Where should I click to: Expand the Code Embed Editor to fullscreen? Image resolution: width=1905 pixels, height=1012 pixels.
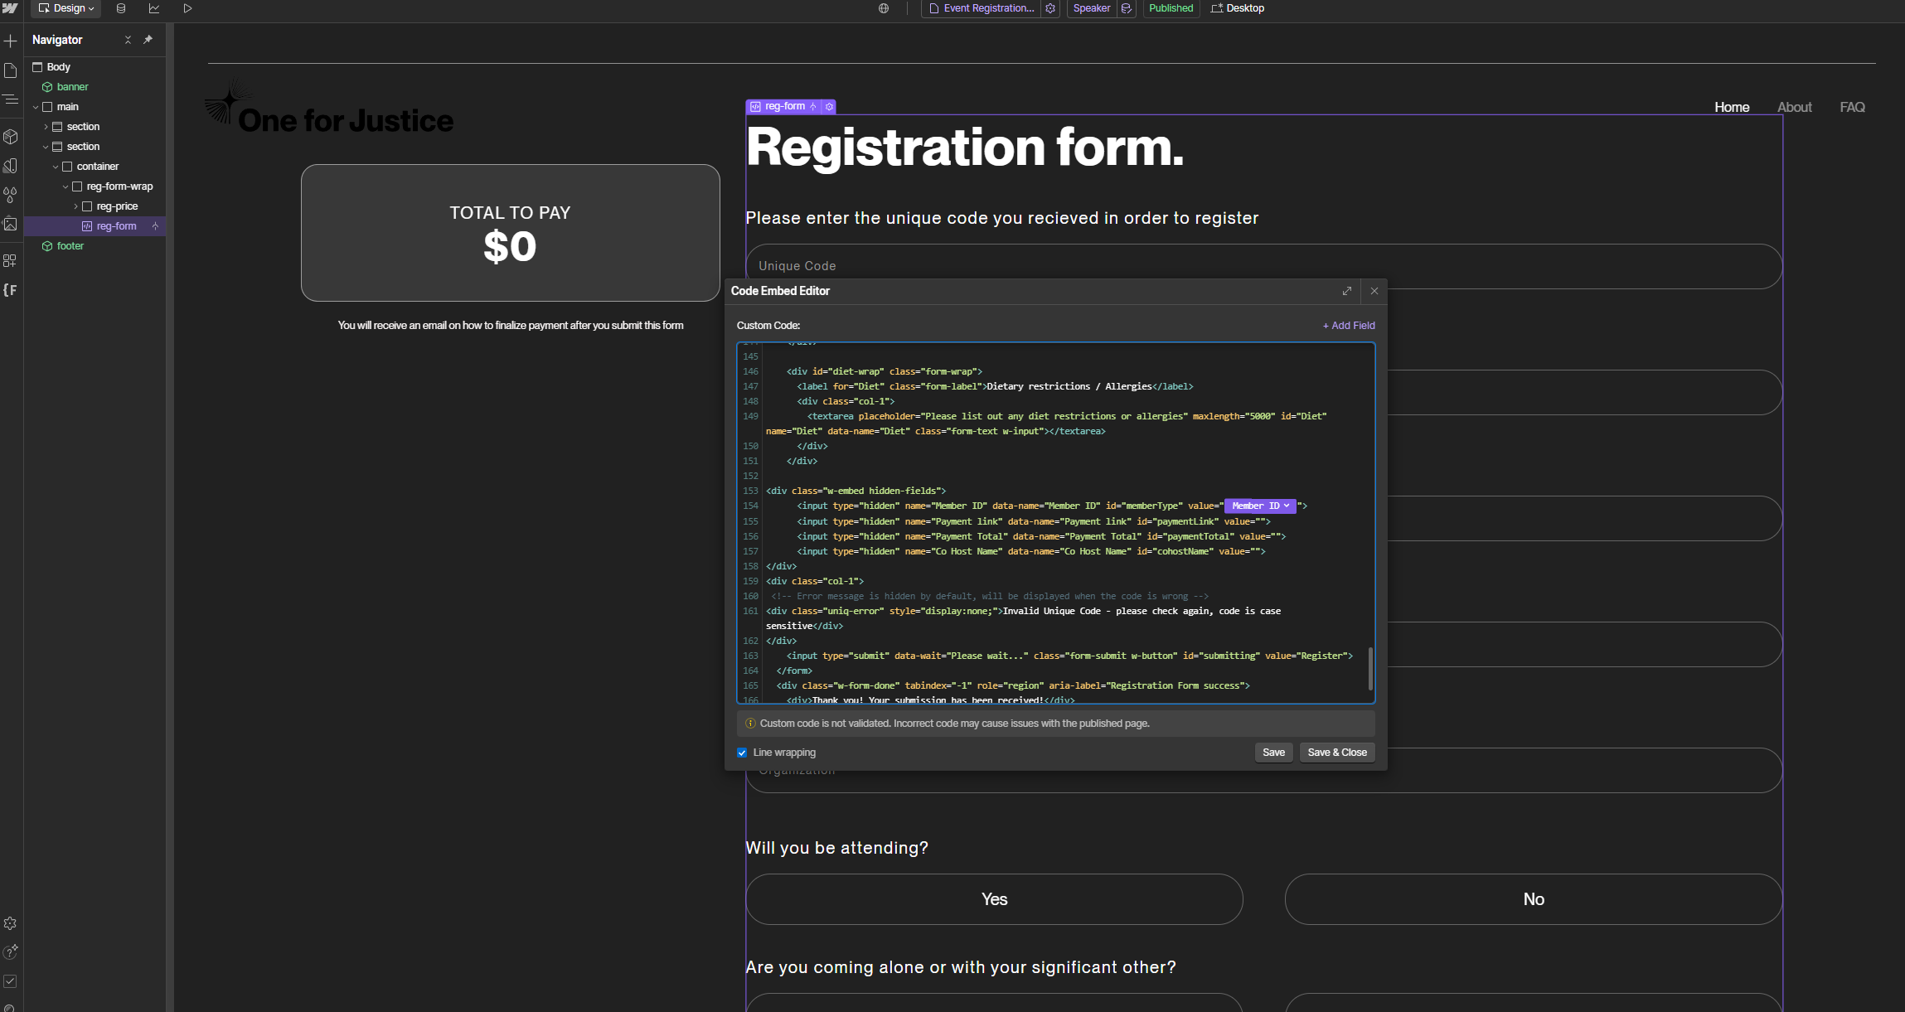coord(1346,291)
